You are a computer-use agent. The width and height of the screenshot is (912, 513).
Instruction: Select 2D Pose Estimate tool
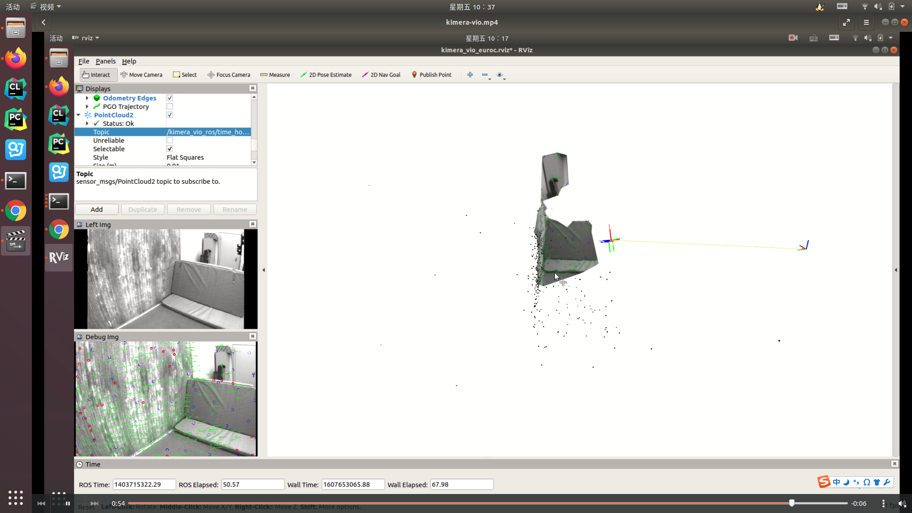[326, 75]
